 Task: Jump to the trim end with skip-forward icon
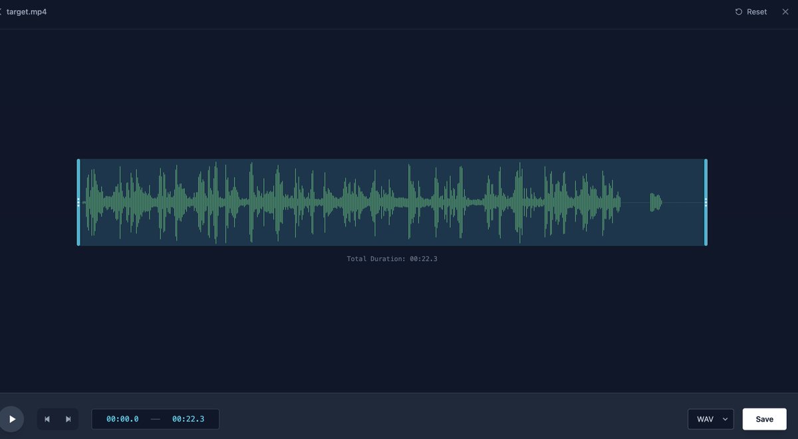point(68,419)
